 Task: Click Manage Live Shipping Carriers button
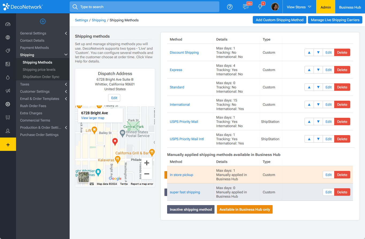[x=335, y=20]
